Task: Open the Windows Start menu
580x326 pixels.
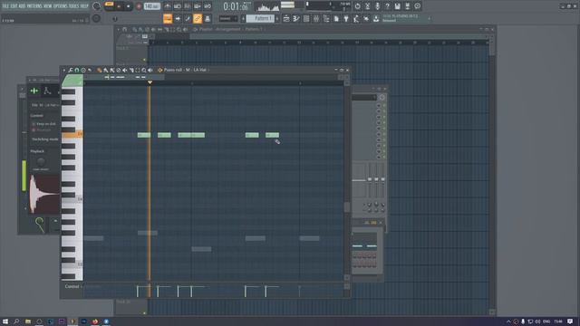Action: 5,321
